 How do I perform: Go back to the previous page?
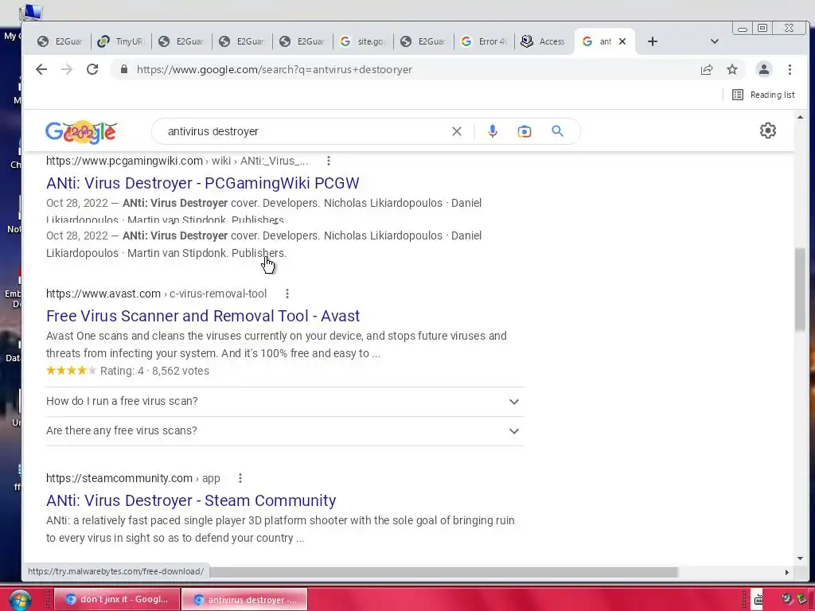(x=41, y=70)
